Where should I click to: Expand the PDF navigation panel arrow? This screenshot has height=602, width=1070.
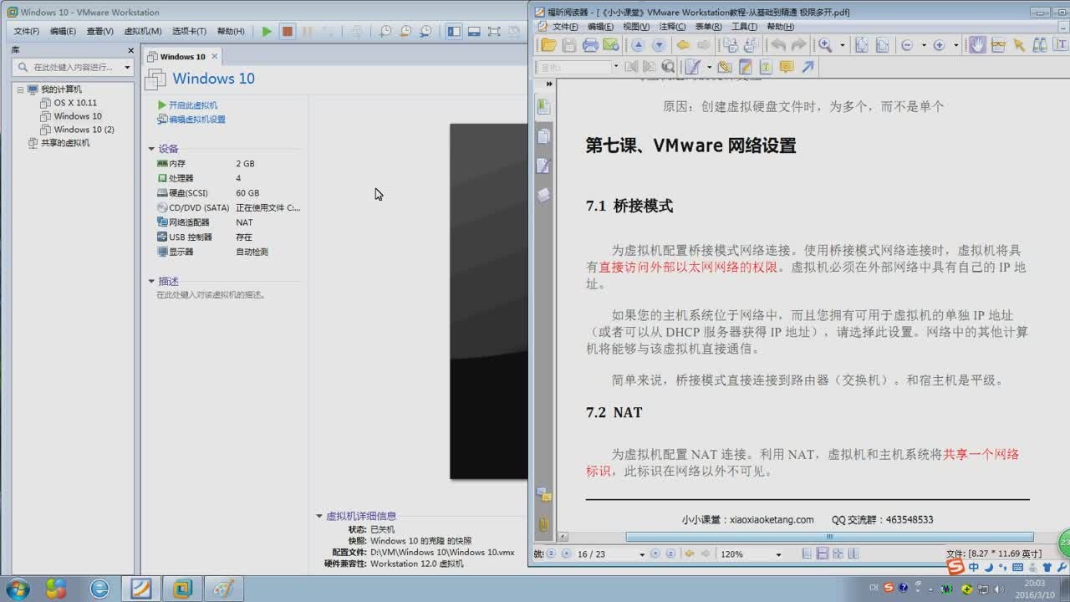click(x=549, y=84)
